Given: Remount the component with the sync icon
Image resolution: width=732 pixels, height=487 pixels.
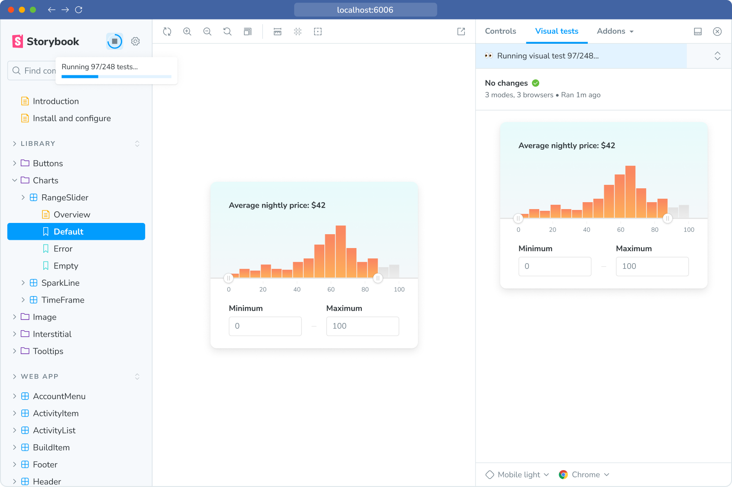Looking at the screenshot, I should click(167, 32).
